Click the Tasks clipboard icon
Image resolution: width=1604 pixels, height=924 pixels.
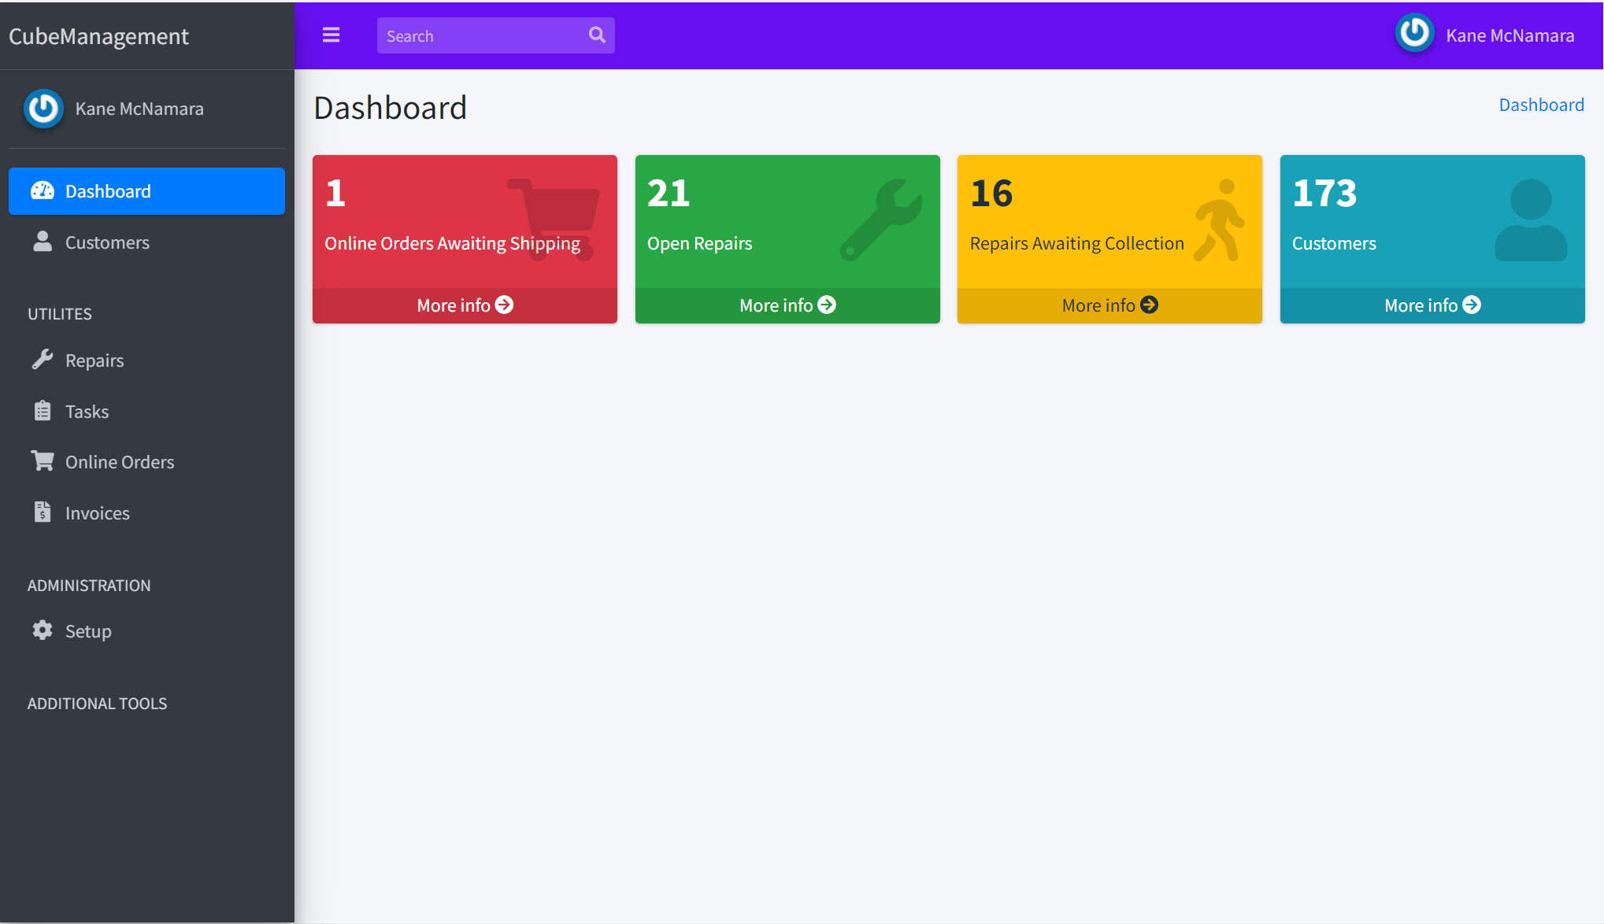pyautogui.click(x=43, y=411)
